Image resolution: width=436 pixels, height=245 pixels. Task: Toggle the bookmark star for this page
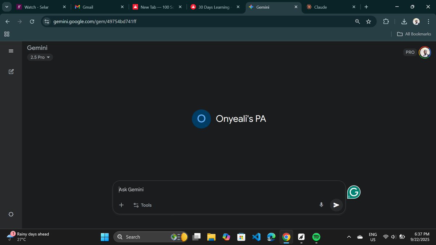click(369, 21)
